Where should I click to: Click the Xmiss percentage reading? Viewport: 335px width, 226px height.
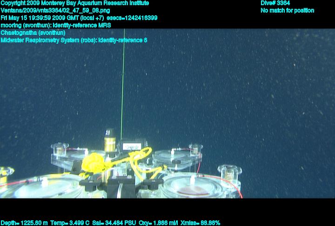tap(200, 223)
